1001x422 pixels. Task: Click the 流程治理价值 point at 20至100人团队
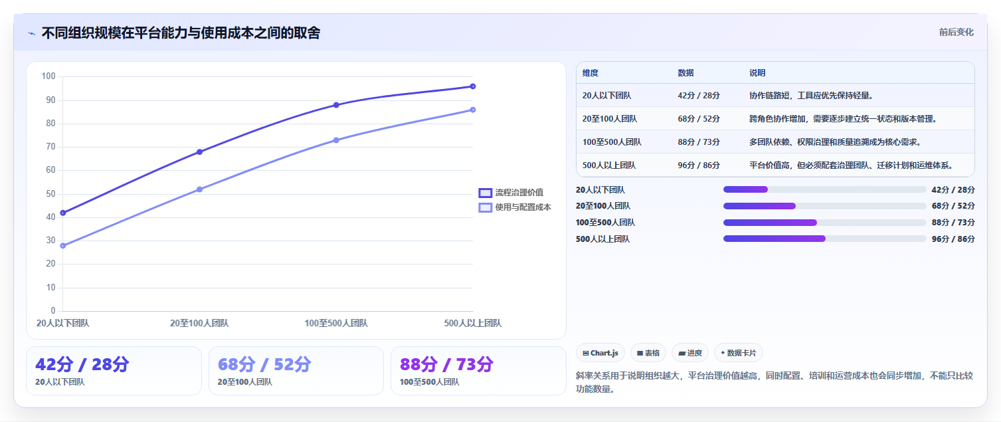point(199,152)
